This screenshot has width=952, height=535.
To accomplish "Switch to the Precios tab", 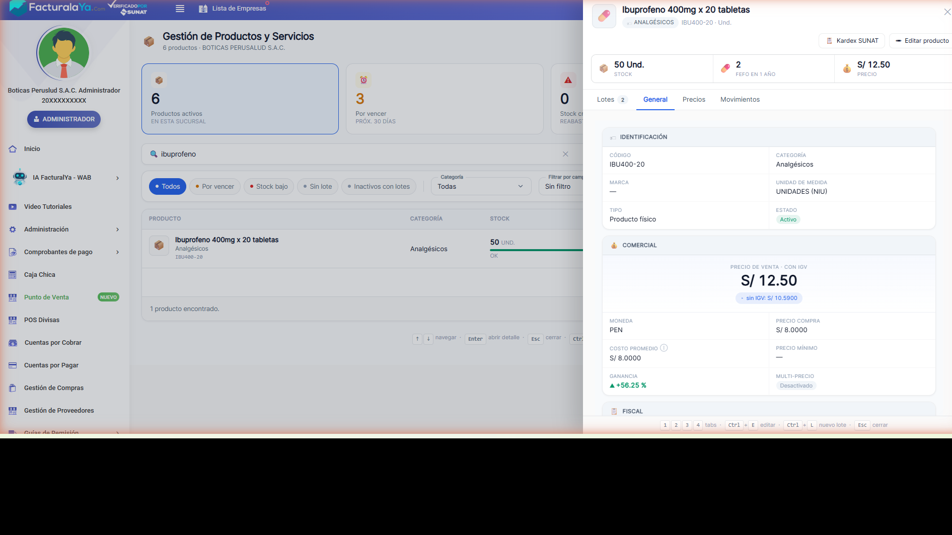I will point(694,100).
